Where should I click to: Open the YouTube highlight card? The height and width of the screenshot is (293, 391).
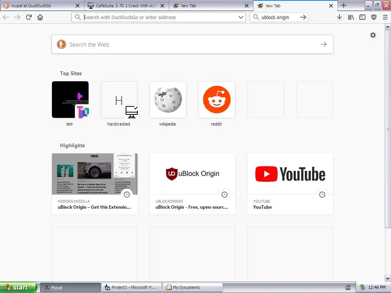[x=290, y=184]
